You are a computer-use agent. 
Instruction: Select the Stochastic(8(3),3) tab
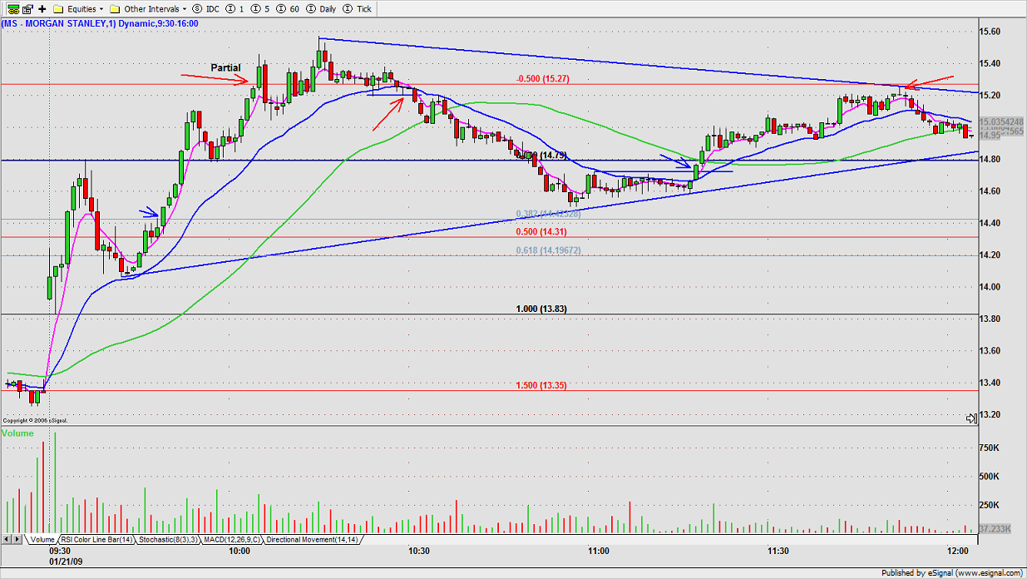point(168,540)
